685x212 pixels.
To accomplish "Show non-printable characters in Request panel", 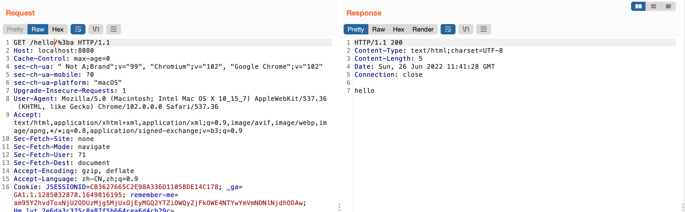I will coord(96,29).
